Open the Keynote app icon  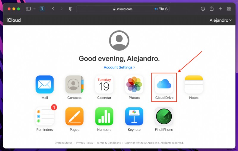click(134, 116)
